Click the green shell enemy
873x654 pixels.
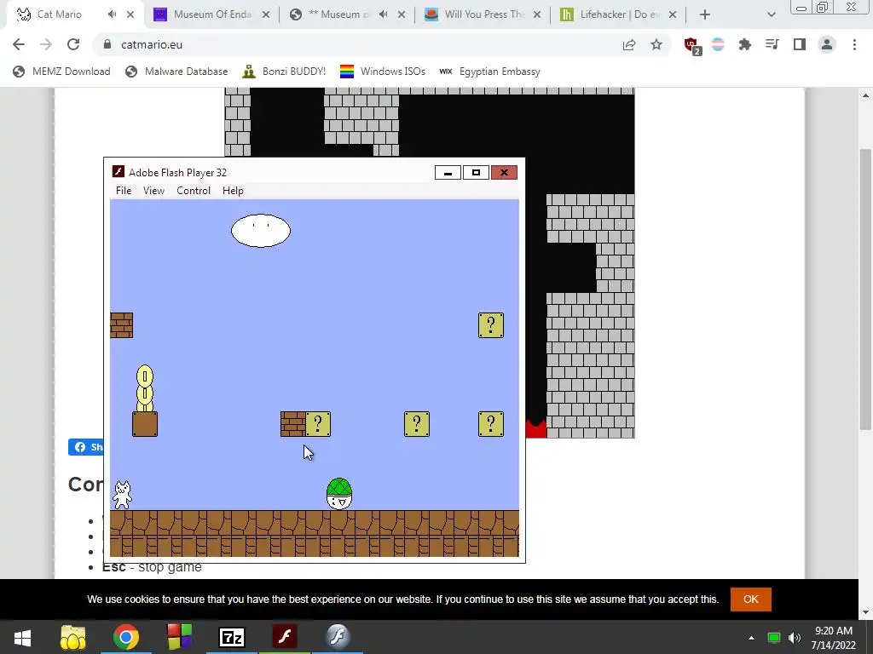pos(339,493)
